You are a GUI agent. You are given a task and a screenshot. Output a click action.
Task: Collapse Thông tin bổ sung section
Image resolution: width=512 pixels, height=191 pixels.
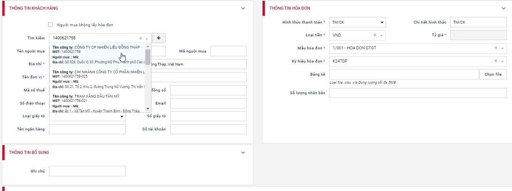pos(243,152)
